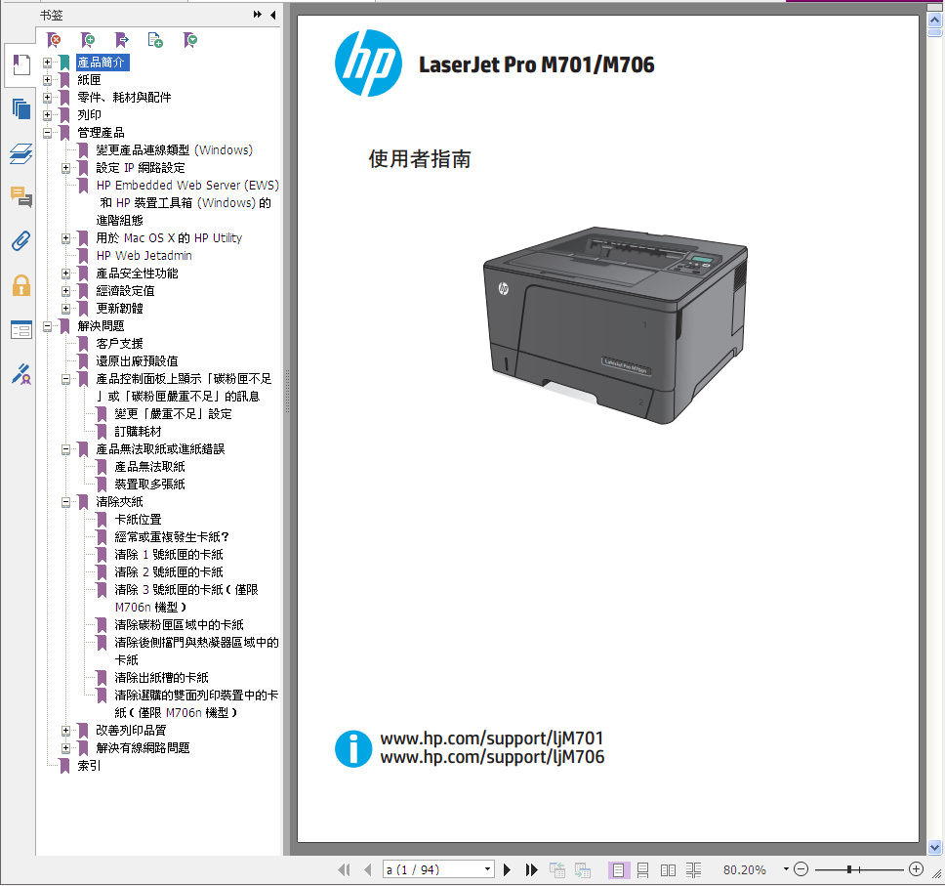This screenshot has height=886, width=945.
Task: Collapse the 解決問題 bookmark
Action: [x=47, y=326]
